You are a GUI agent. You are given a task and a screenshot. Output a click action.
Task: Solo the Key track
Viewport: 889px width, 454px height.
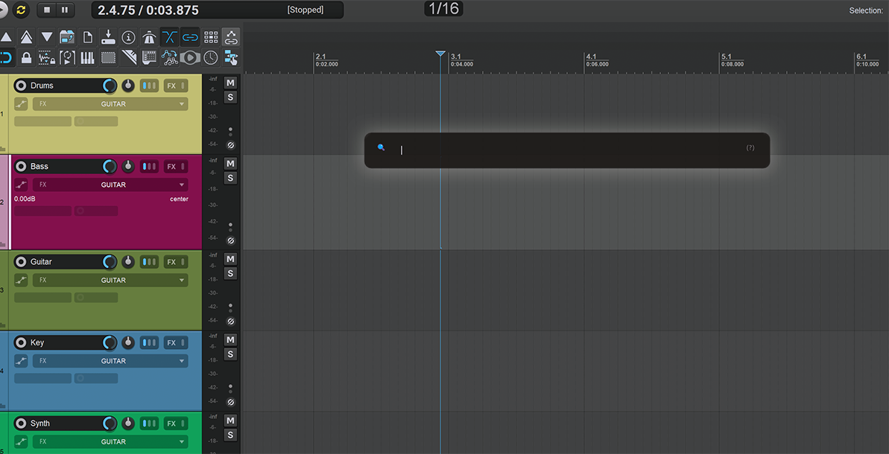click(230, 354)
